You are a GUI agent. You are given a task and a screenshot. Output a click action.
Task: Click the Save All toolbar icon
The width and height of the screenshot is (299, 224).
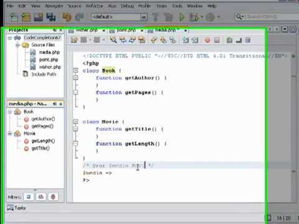[51, 17]
